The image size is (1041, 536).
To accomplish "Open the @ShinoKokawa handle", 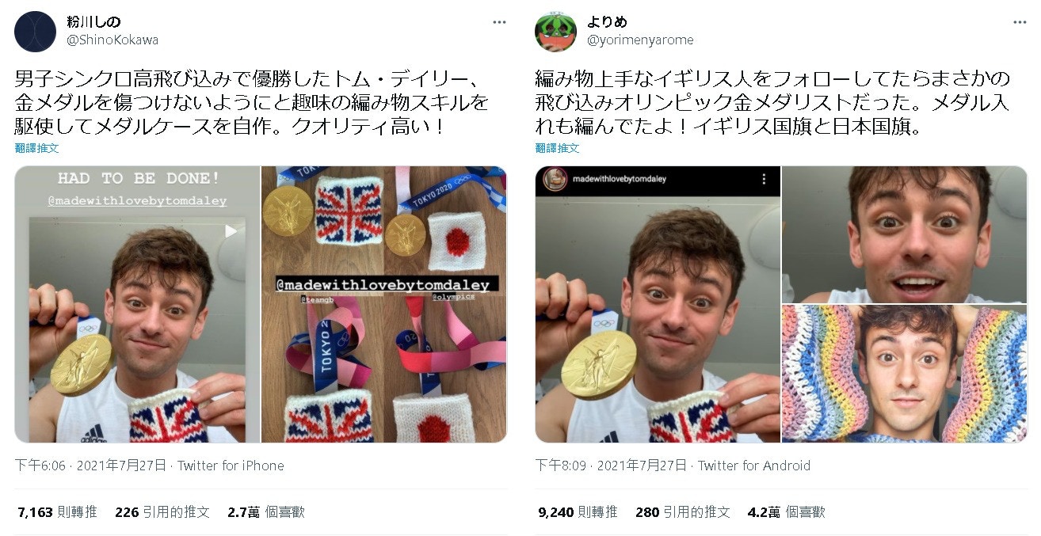I will click(x=112, y=40).
